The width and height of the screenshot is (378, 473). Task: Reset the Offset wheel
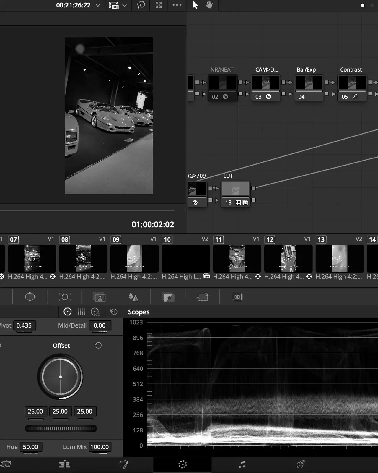pyautogui.click(x=98, y=345)
